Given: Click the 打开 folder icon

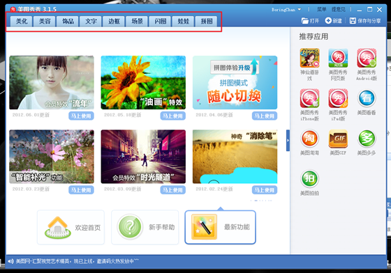Looking at the screenshot, I should 304,21.
